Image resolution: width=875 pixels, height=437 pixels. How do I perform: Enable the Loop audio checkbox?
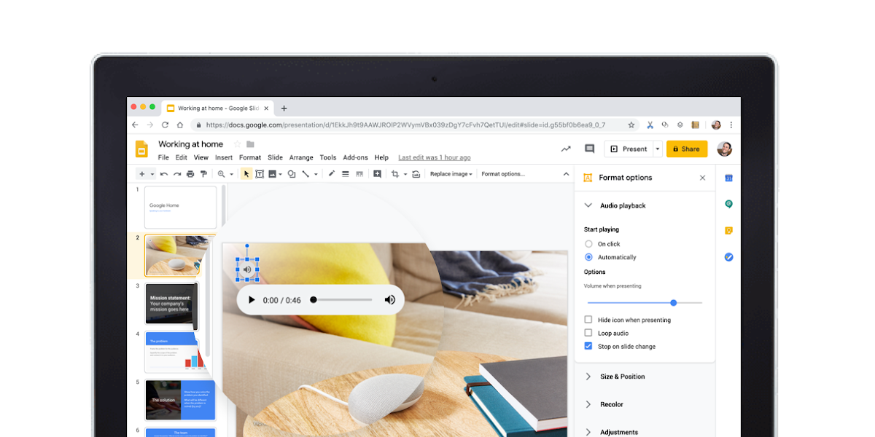(x=588, y=333)
